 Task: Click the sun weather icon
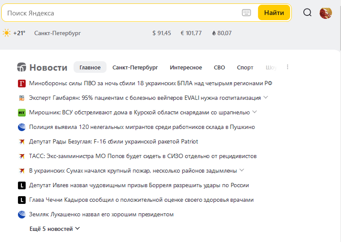tap(6, 33)
